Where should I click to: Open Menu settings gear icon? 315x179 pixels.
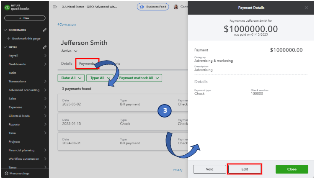(x=6, y=174)
